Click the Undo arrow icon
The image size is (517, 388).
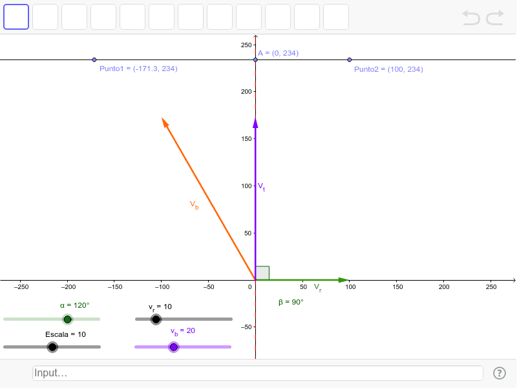click(471, 18)
